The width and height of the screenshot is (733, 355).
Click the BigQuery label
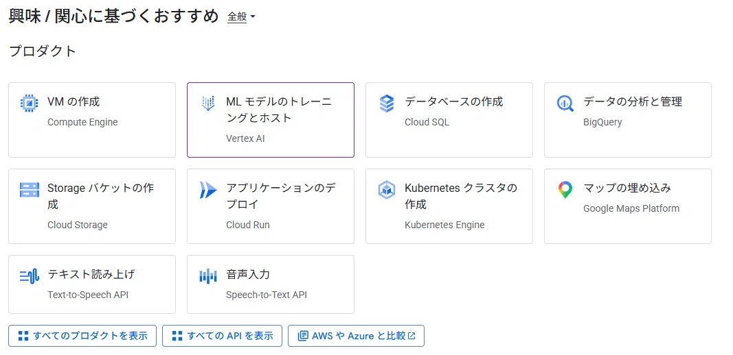(x=602, y=123)
